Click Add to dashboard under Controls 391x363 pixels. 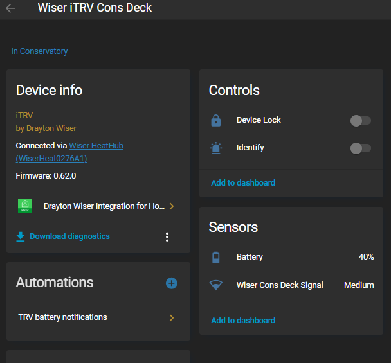[x=243, y=183]
